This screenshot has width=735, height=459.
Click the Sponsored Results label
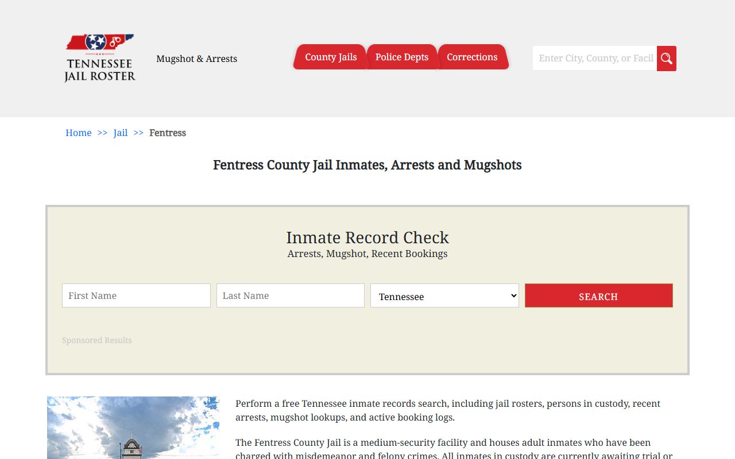(x=97, y=340)
